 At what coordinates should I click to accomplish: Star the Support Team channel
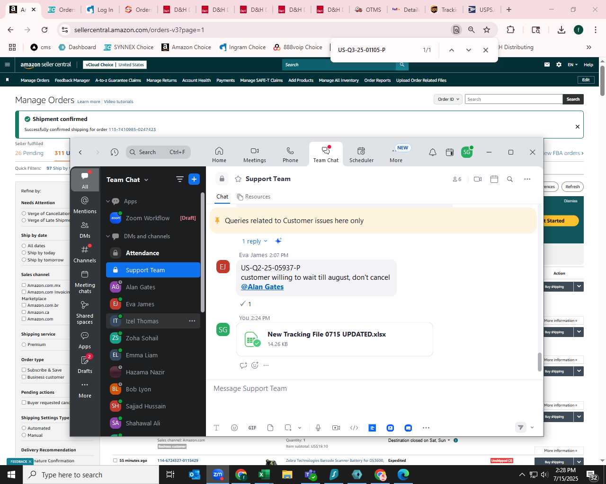pos(238,179)
